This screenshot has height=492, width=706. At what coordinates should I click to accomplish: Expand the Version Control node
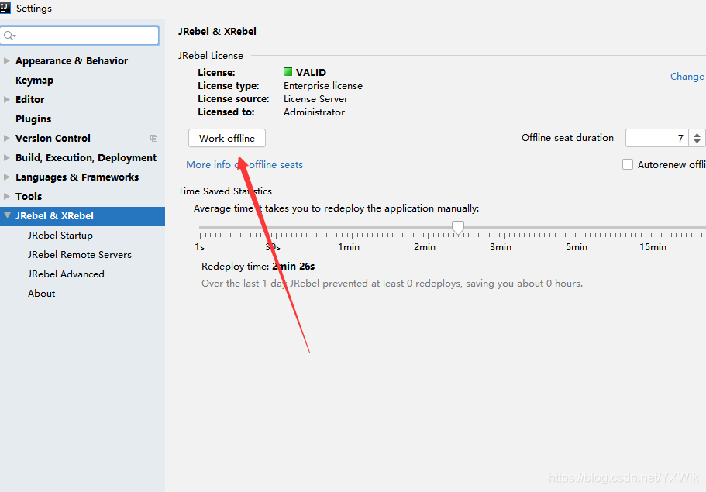[7, 138]
